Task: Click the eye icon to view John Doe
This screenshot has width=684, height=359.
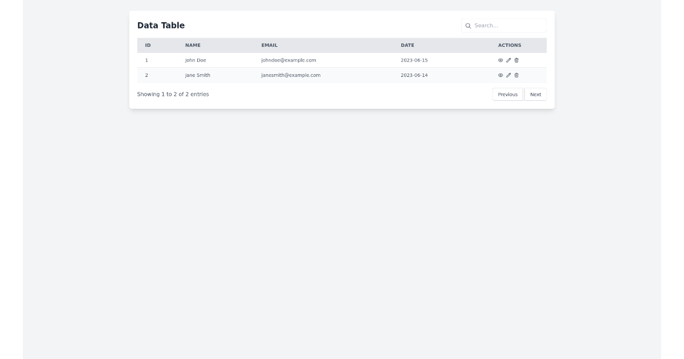Action: click(x=500, y=60)
